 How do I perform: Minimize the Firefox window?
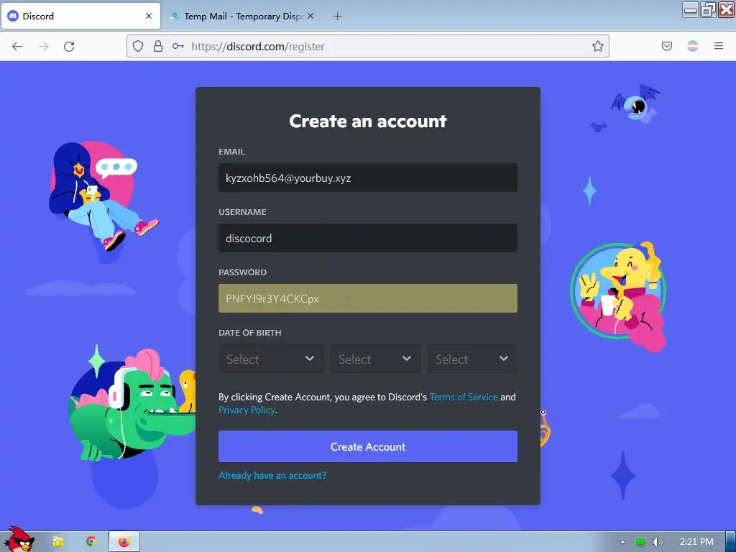pos(691,10)
